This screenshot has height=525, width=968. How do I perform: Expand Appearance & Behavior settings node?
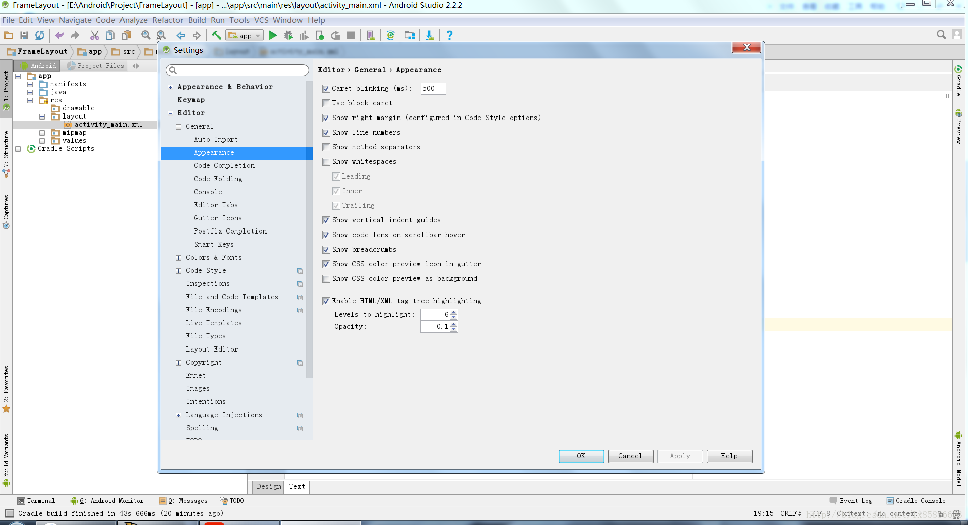[x=170, y=87]
